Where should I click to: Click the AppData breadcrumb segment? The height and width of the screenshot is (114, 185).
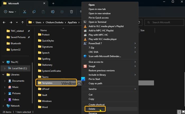(x=72, y=22)
